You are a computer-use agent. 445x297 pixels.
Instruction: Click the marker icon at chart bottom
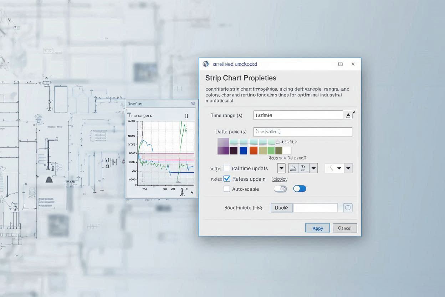pyautogui.click(x=182, y=192)
